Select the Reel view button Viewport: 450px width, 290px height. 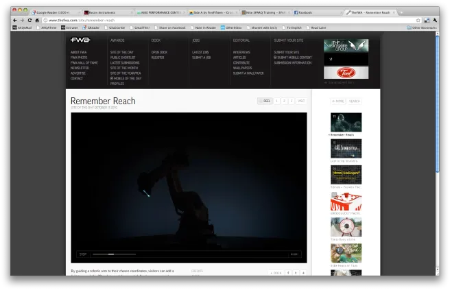(265, 101)
